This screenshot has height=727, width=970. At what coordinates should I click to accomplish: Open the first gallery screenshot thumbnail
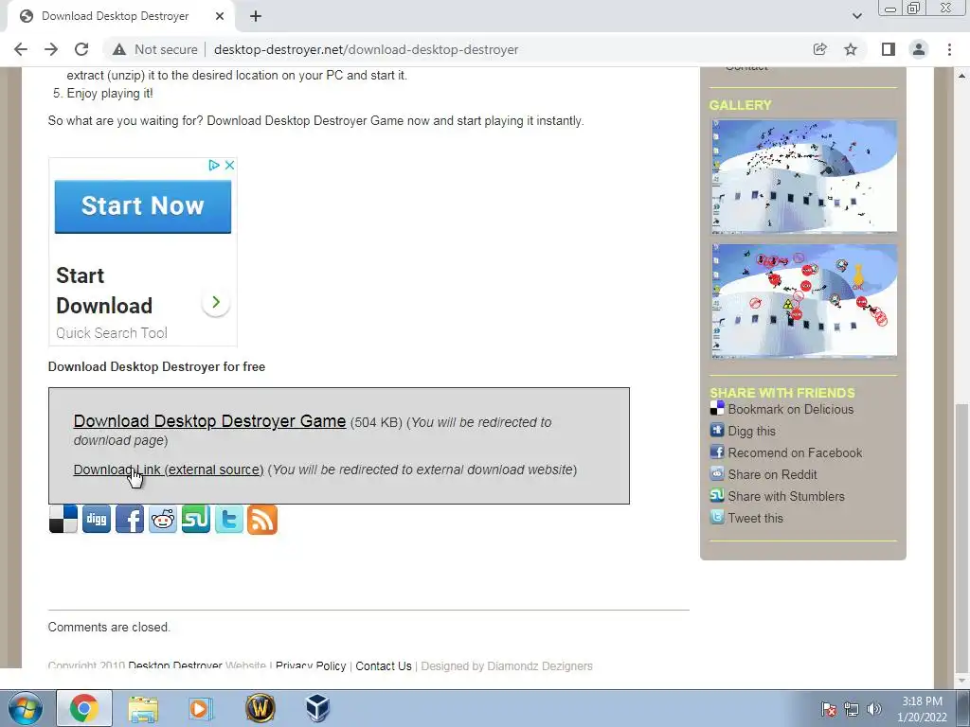pos(803,176)
